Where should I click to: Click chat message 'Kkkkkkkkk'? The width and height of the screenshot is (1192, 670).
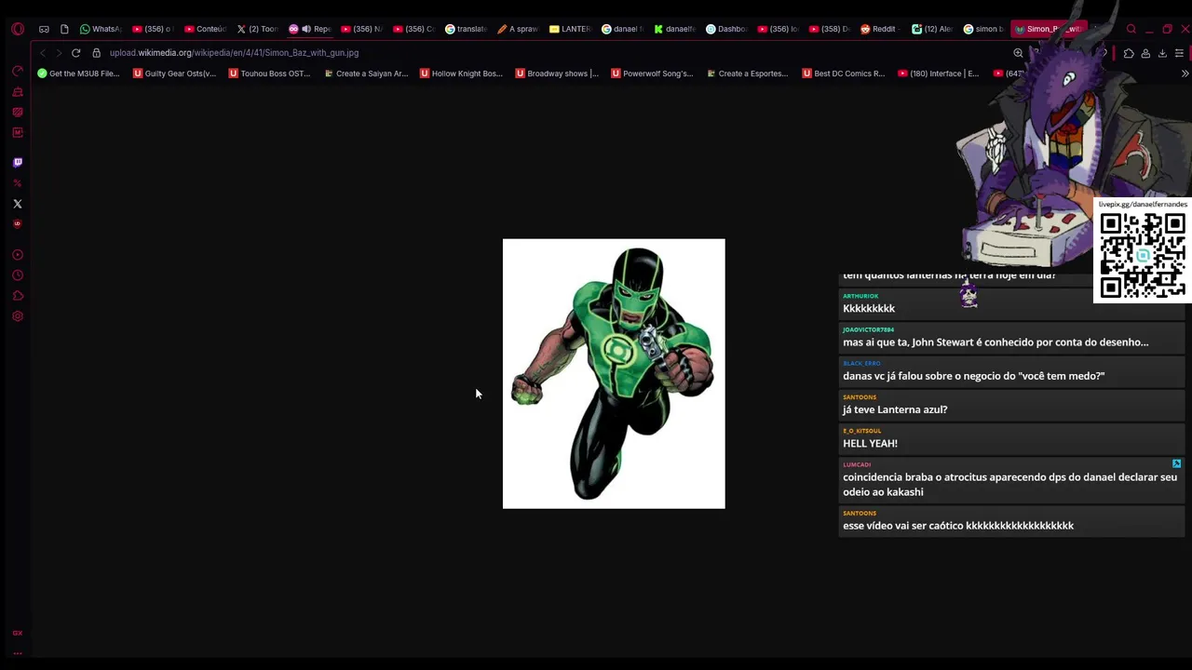pyautogui.click(x=869, y=309)
